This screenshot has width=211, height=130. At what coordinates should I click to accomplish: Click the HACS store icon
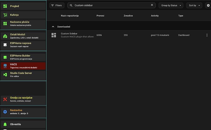click(x=5, y=66)
